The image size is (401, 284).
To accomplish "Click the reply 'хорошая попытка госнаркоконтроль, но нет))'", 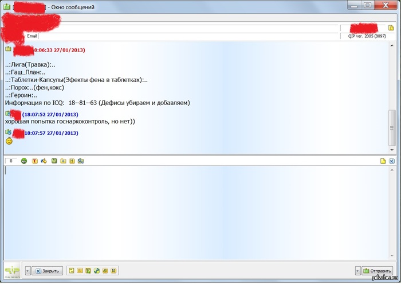I will [x=70, y=122].
